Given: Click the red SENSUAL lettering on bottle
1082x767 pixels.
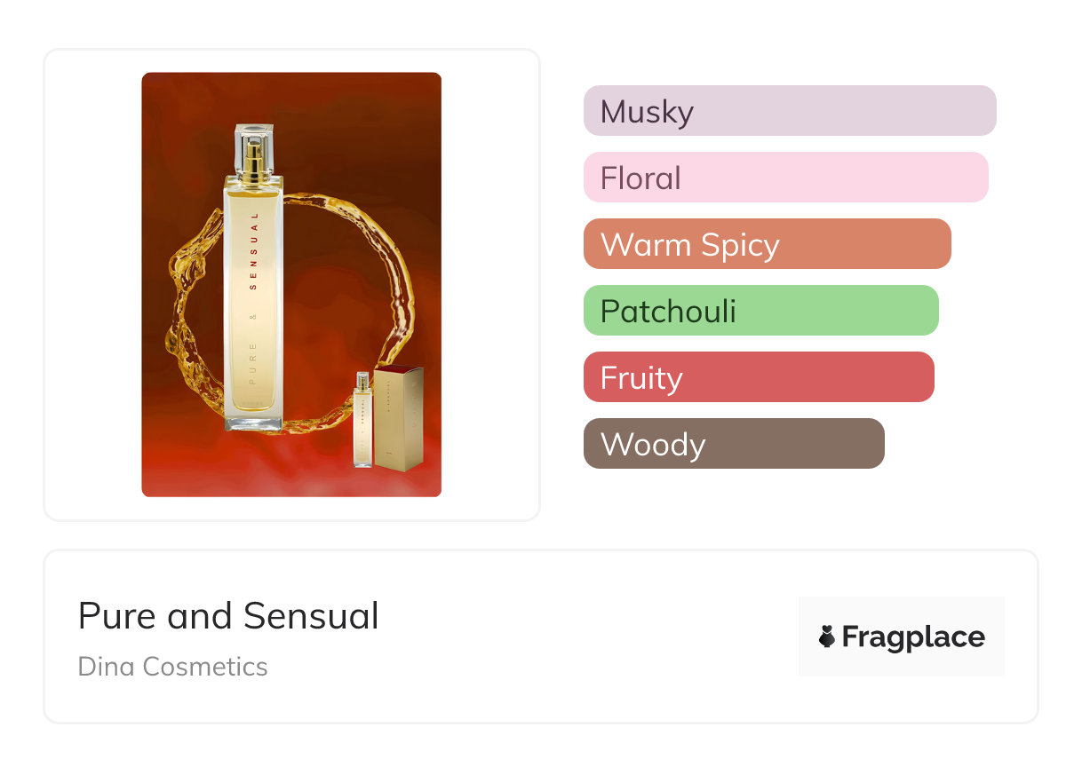Looking at the screenshot, I should coord(254,251).
